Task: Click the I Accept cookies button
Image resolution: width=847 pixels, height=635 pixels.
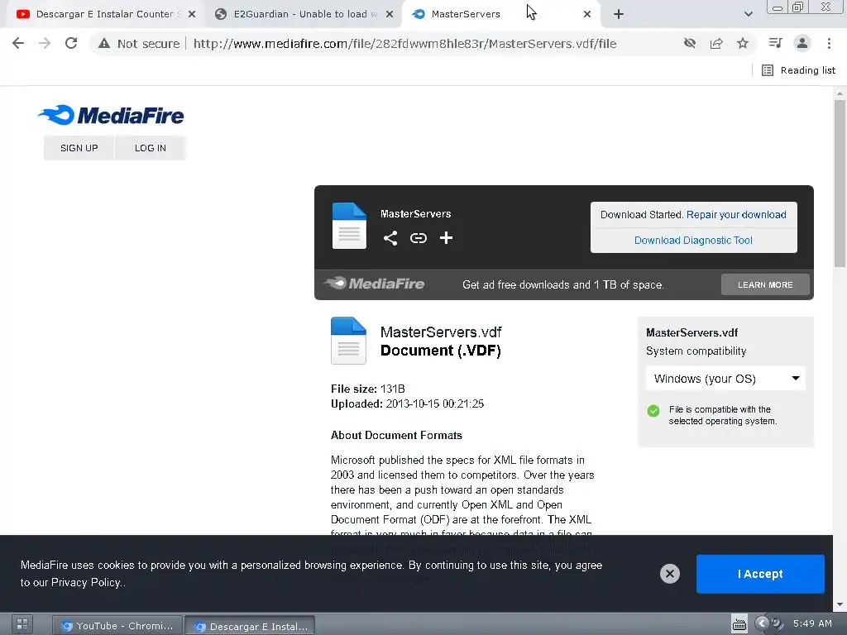Action: click(x=760, y=574)
